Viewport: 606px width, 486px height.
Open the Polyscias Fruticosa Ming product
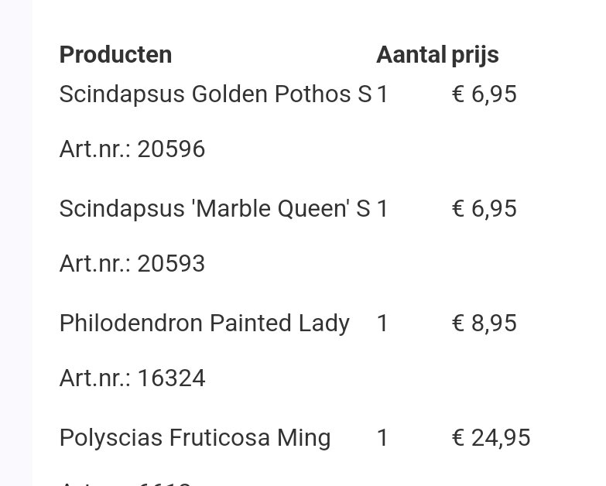[195, 438]
